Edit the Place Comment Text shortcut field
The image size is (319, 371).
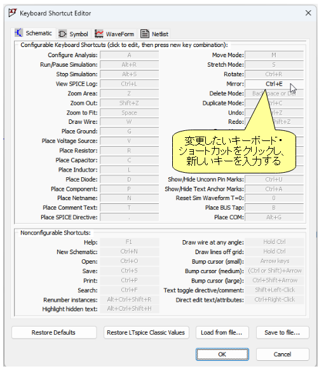pyautogui.click(x=129, y=208)
